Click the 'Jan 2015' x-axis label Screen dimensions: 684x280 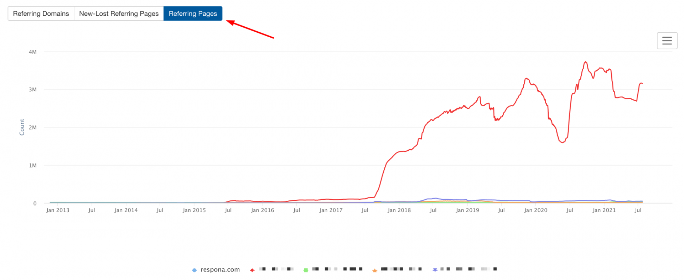pyautogui.click(x=194, y=210)
